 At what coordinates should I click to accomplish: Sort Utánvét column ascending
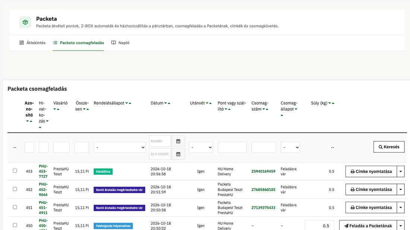211,103
